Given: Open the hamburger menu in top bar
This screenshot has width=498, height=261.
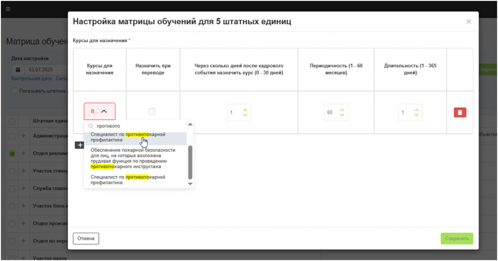Looking at the screenshot, I should pos(8,9).
